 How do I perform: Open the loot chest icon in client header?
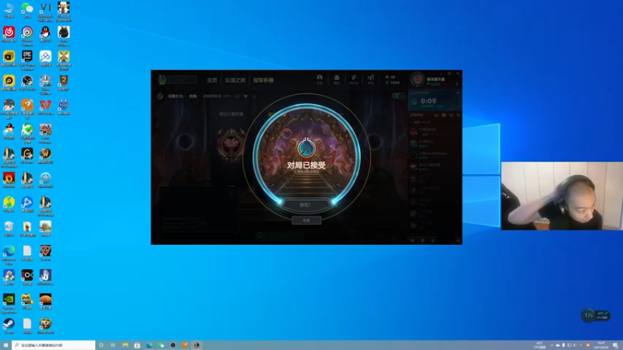[x=336, y=79]
